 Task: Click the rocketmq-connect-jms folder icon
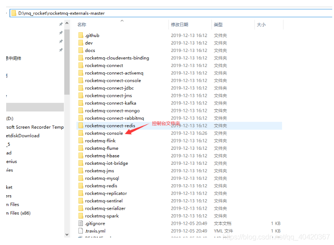81,96
